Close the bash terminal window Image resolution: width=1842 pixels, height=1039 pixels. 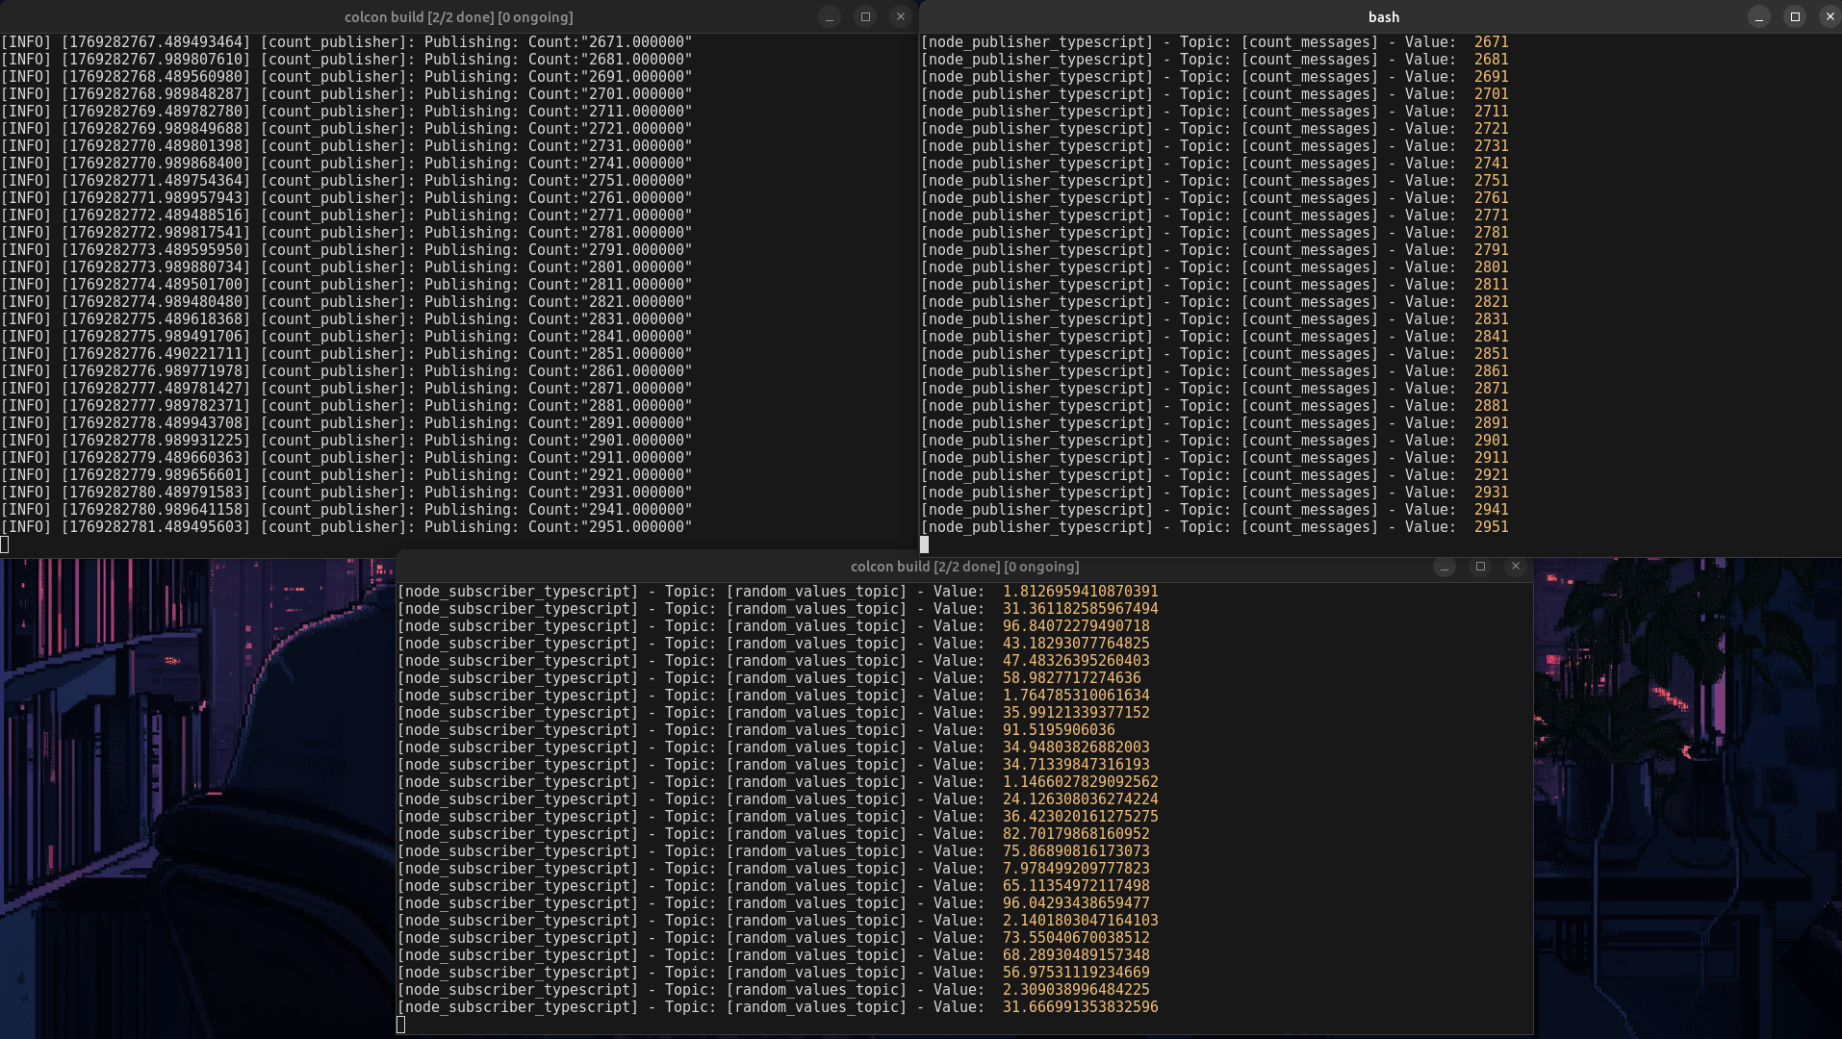tap(1829, 16)
